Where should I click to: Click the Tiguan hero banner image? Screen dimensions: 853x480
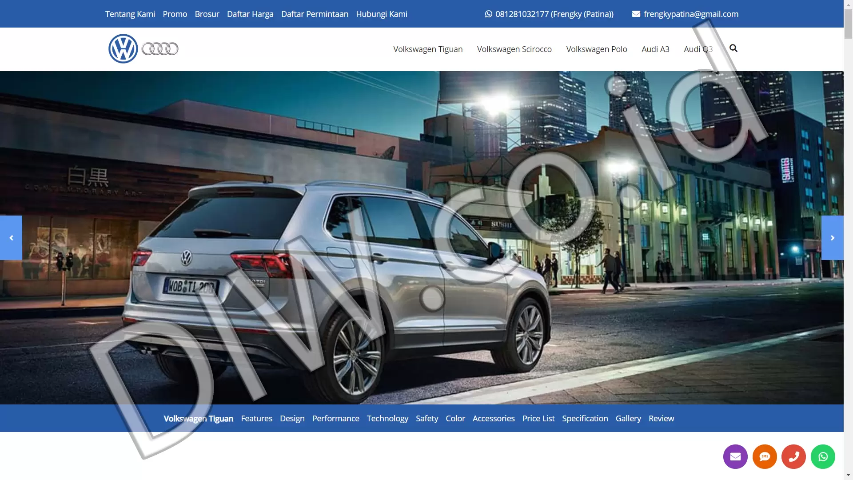click(422, 238)
